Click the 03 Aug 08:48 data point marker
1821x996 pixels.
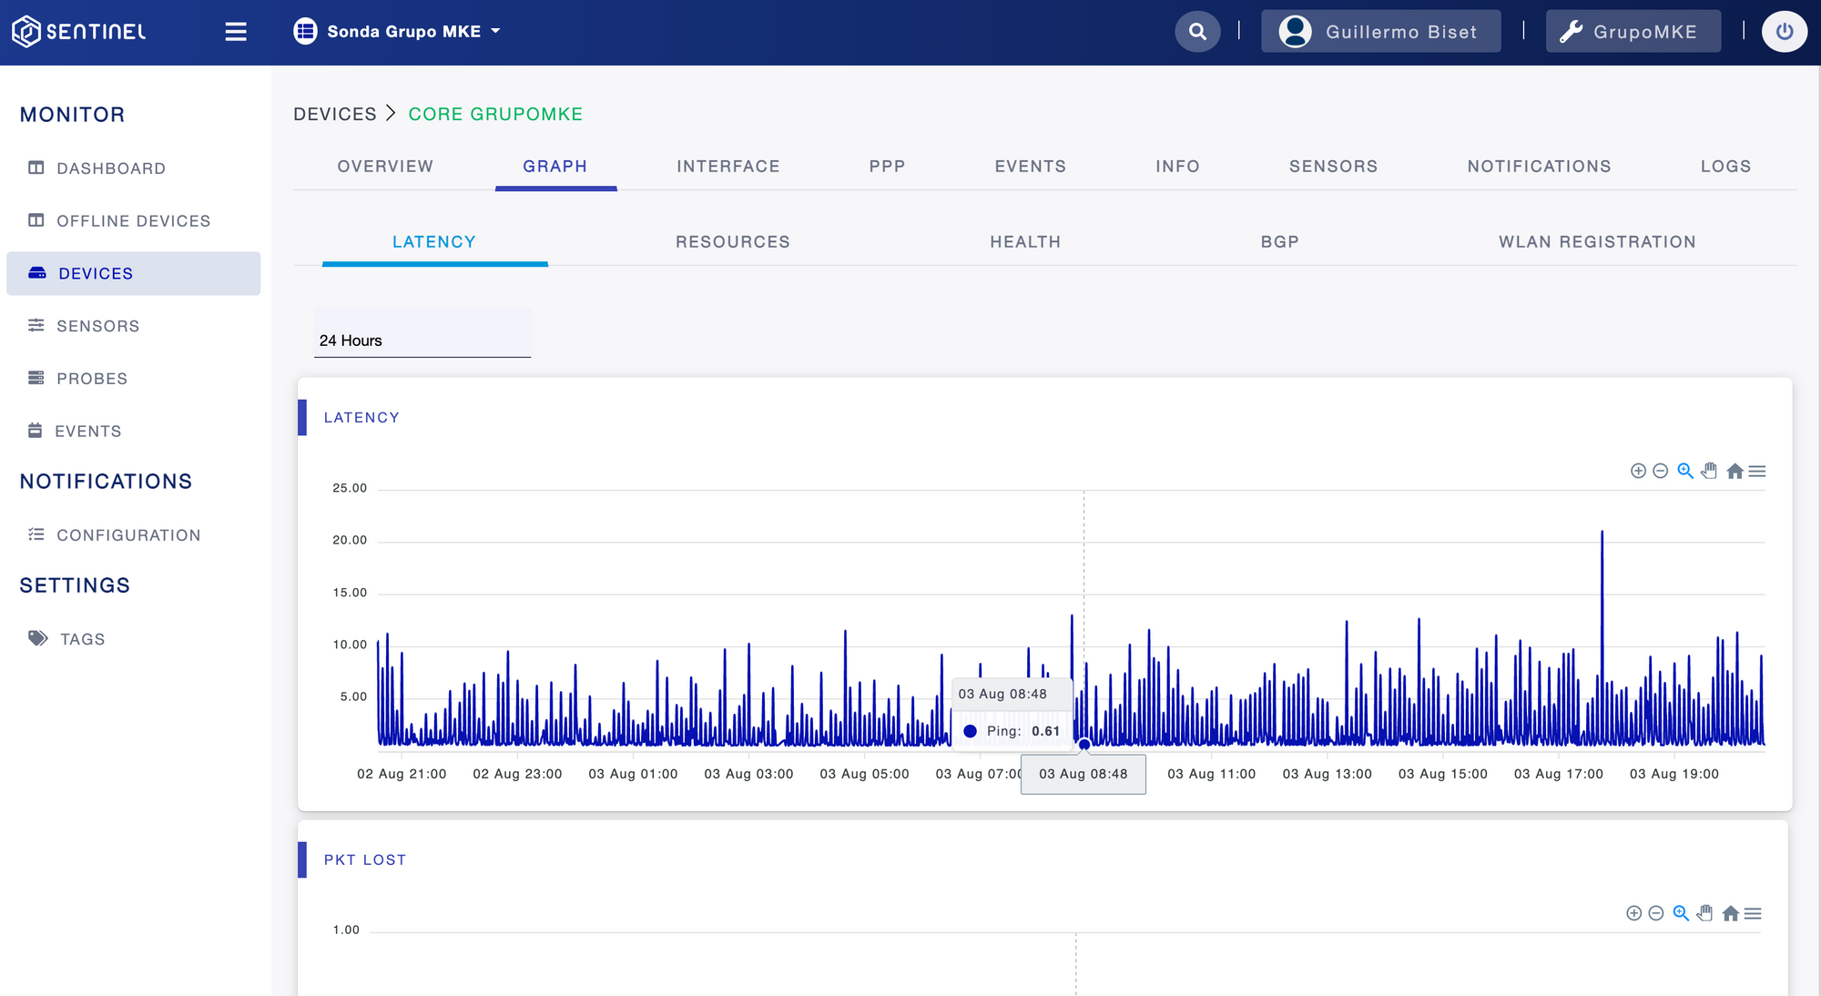click(x=1084, y=745)
